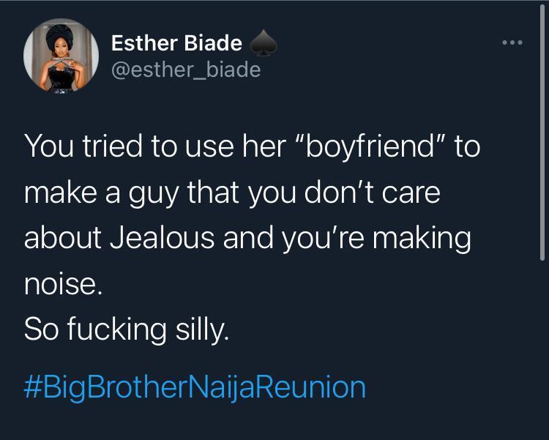Open the #BigBrotherNaijaReunion hashtag

pyautogui.click(x=195, y=387)
